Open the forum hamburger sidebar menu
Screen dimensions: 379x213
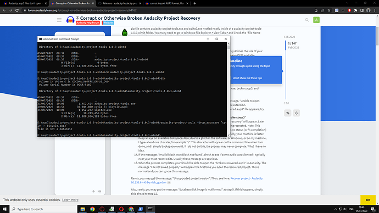tap(59, 20)
